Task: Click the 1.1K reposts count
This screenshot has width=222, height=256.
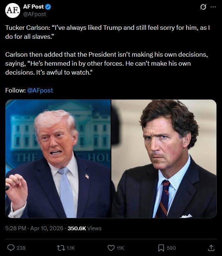Action: point(71,248)
